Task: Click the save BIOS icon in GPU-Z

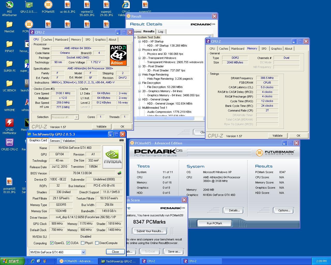Action: point(119,173)
